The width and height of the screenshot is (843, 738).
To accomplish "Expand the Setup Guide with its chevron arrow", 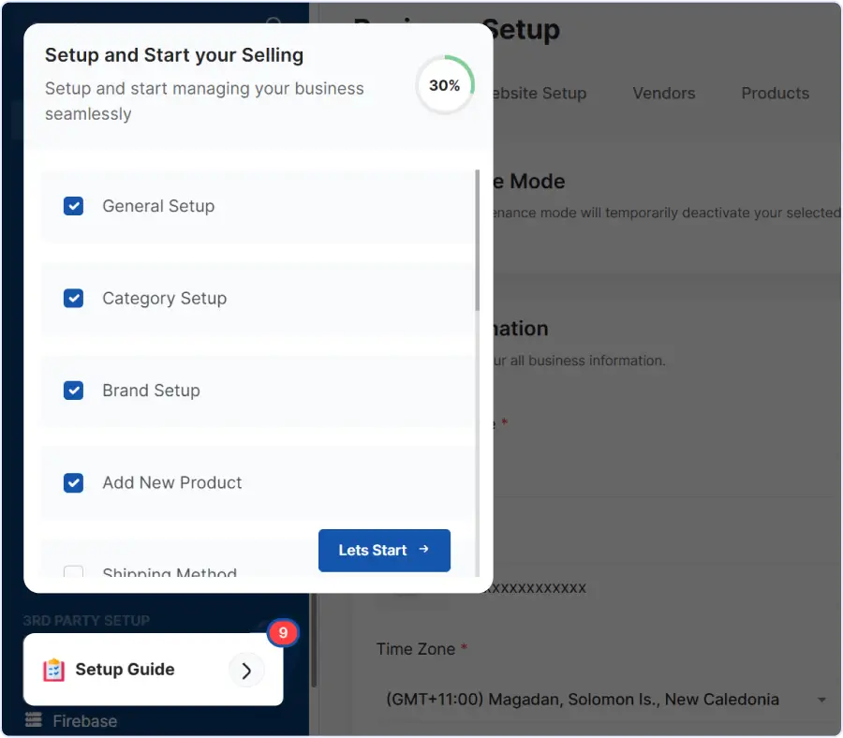I will 246,670.
